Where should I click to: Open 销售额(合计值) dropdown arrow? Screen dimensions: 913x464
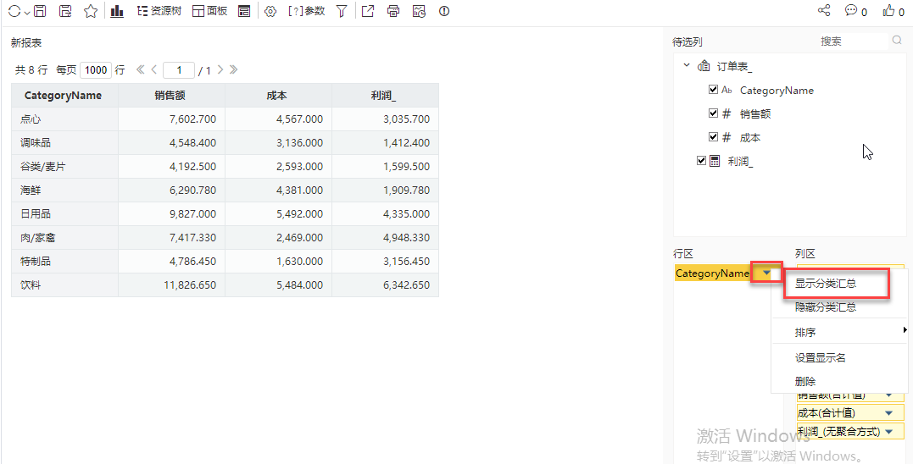[888, 395]
